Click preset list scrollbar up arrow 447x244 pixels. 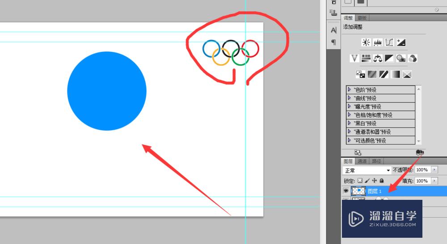418,89
